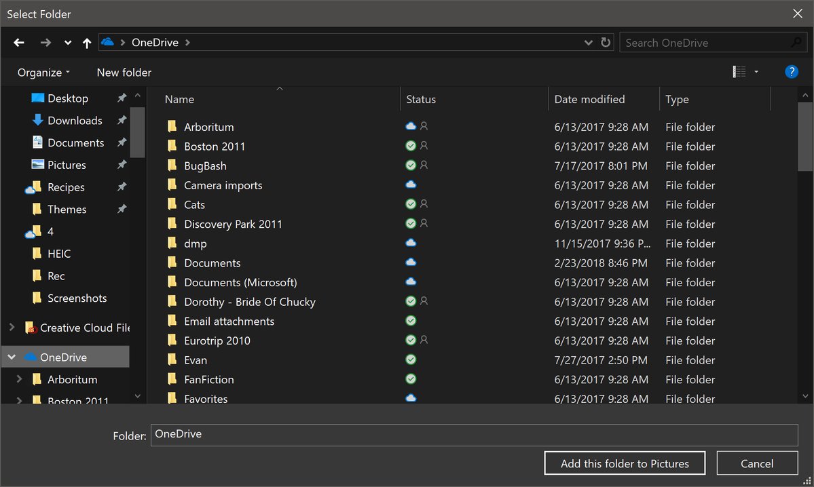
Task: Click the pin icon next to Themes
Action: coord(121,209)
